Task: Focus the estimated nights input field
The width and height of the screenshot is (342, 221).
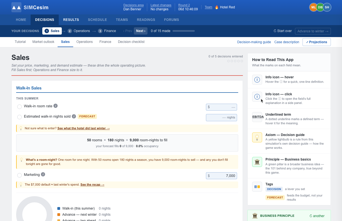Action: [222, 118]
